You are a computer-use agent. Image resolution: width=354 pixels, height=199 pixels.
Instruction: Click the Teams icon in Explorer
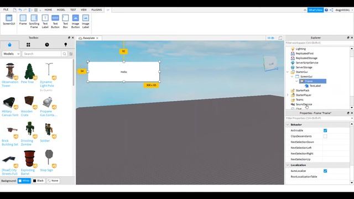click(x=293, y=99)
